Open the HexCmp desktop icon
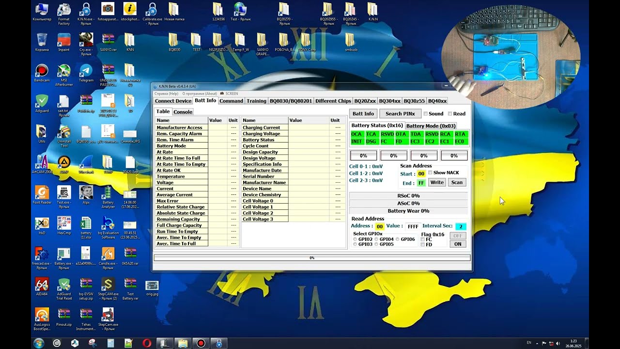 [x=64, y=226]
